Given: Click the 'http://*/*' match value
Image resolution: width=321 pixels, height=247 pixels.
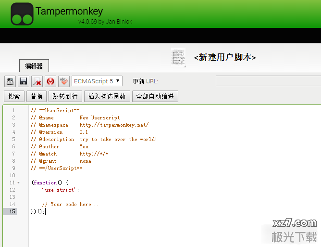Looking at the screenshot, I should pos(94,154).
